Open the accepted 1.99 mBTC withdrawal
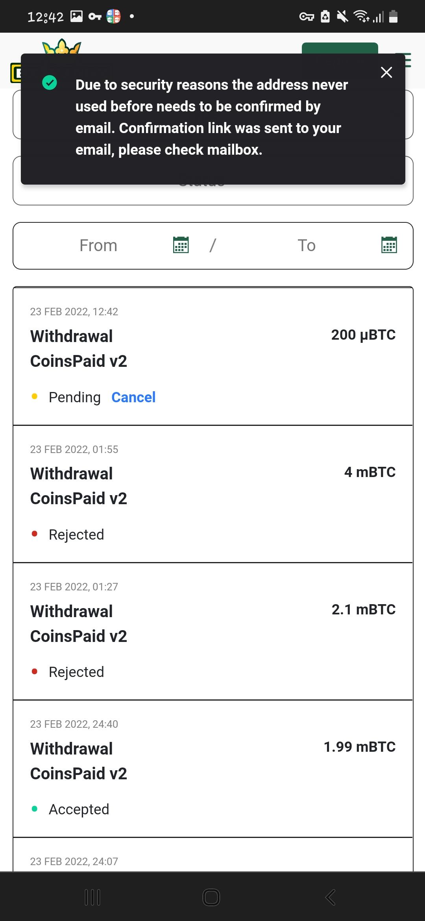This screenshot has width=425, height=921. pyautogui.click(x=213, y=769)
